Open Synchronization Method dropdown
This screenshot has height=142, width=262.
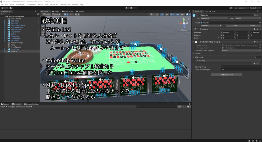[241, 51]
